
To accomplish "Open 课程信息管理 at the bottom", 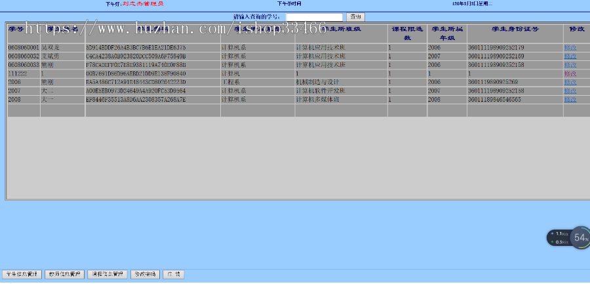I will click(108, 274).
